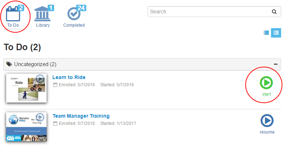Click the search magnifier icon
Viewport: 284px width, 148px height.
coord(275,12)
